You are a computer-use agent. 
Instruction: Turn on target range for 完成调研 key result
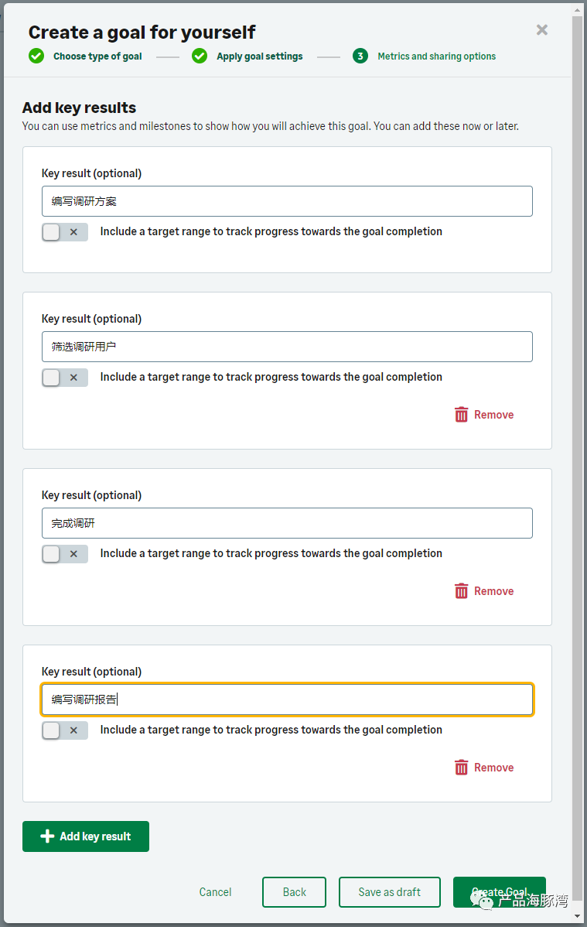[65, 554]
